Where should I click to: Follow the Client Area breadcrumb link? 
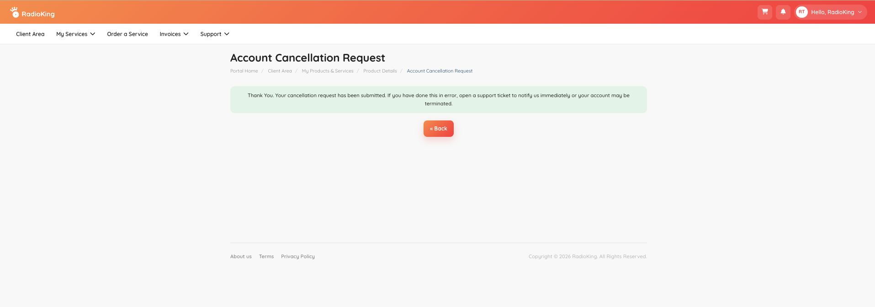(x=280, y=71)
